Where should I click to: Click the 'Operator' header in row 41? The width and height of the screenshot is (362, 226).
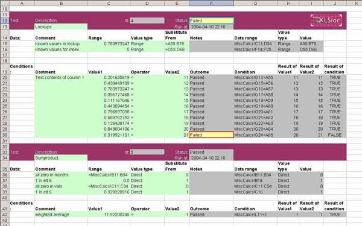140,209
